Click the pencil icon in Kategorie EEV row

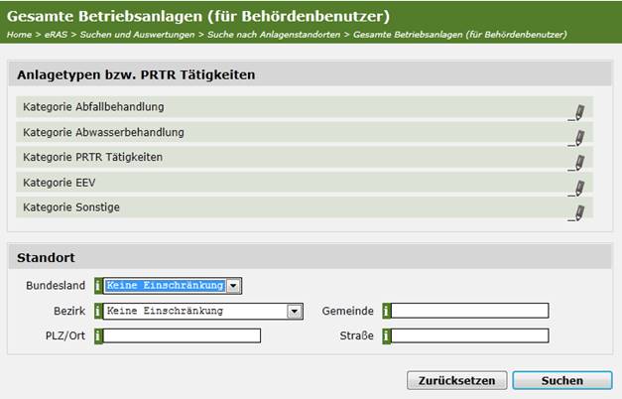pos(577,188)
